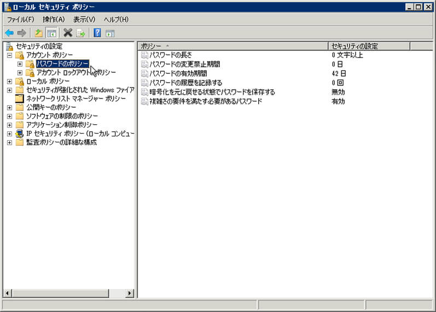Screen dimensions: 436x312
Task: Click the 無効 setting value
Action: pyautogui.click(x=338, y=92)
